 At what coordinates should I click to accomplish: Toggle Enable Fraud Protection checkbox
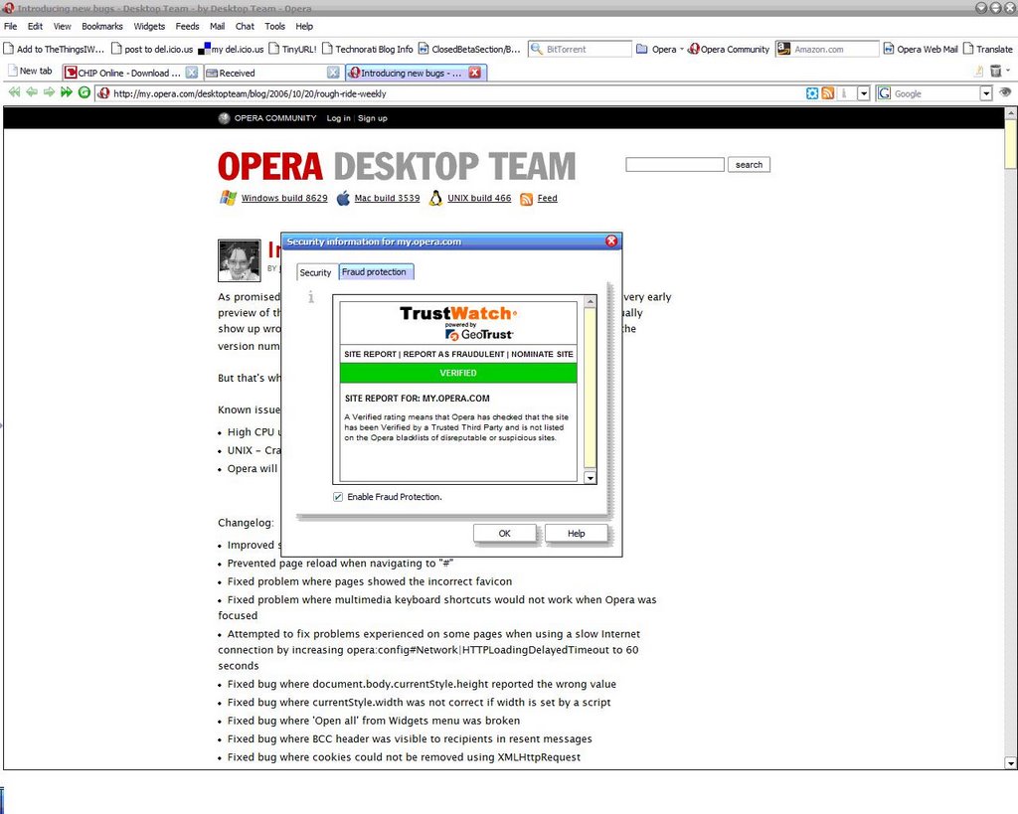[x=338, y=497]
